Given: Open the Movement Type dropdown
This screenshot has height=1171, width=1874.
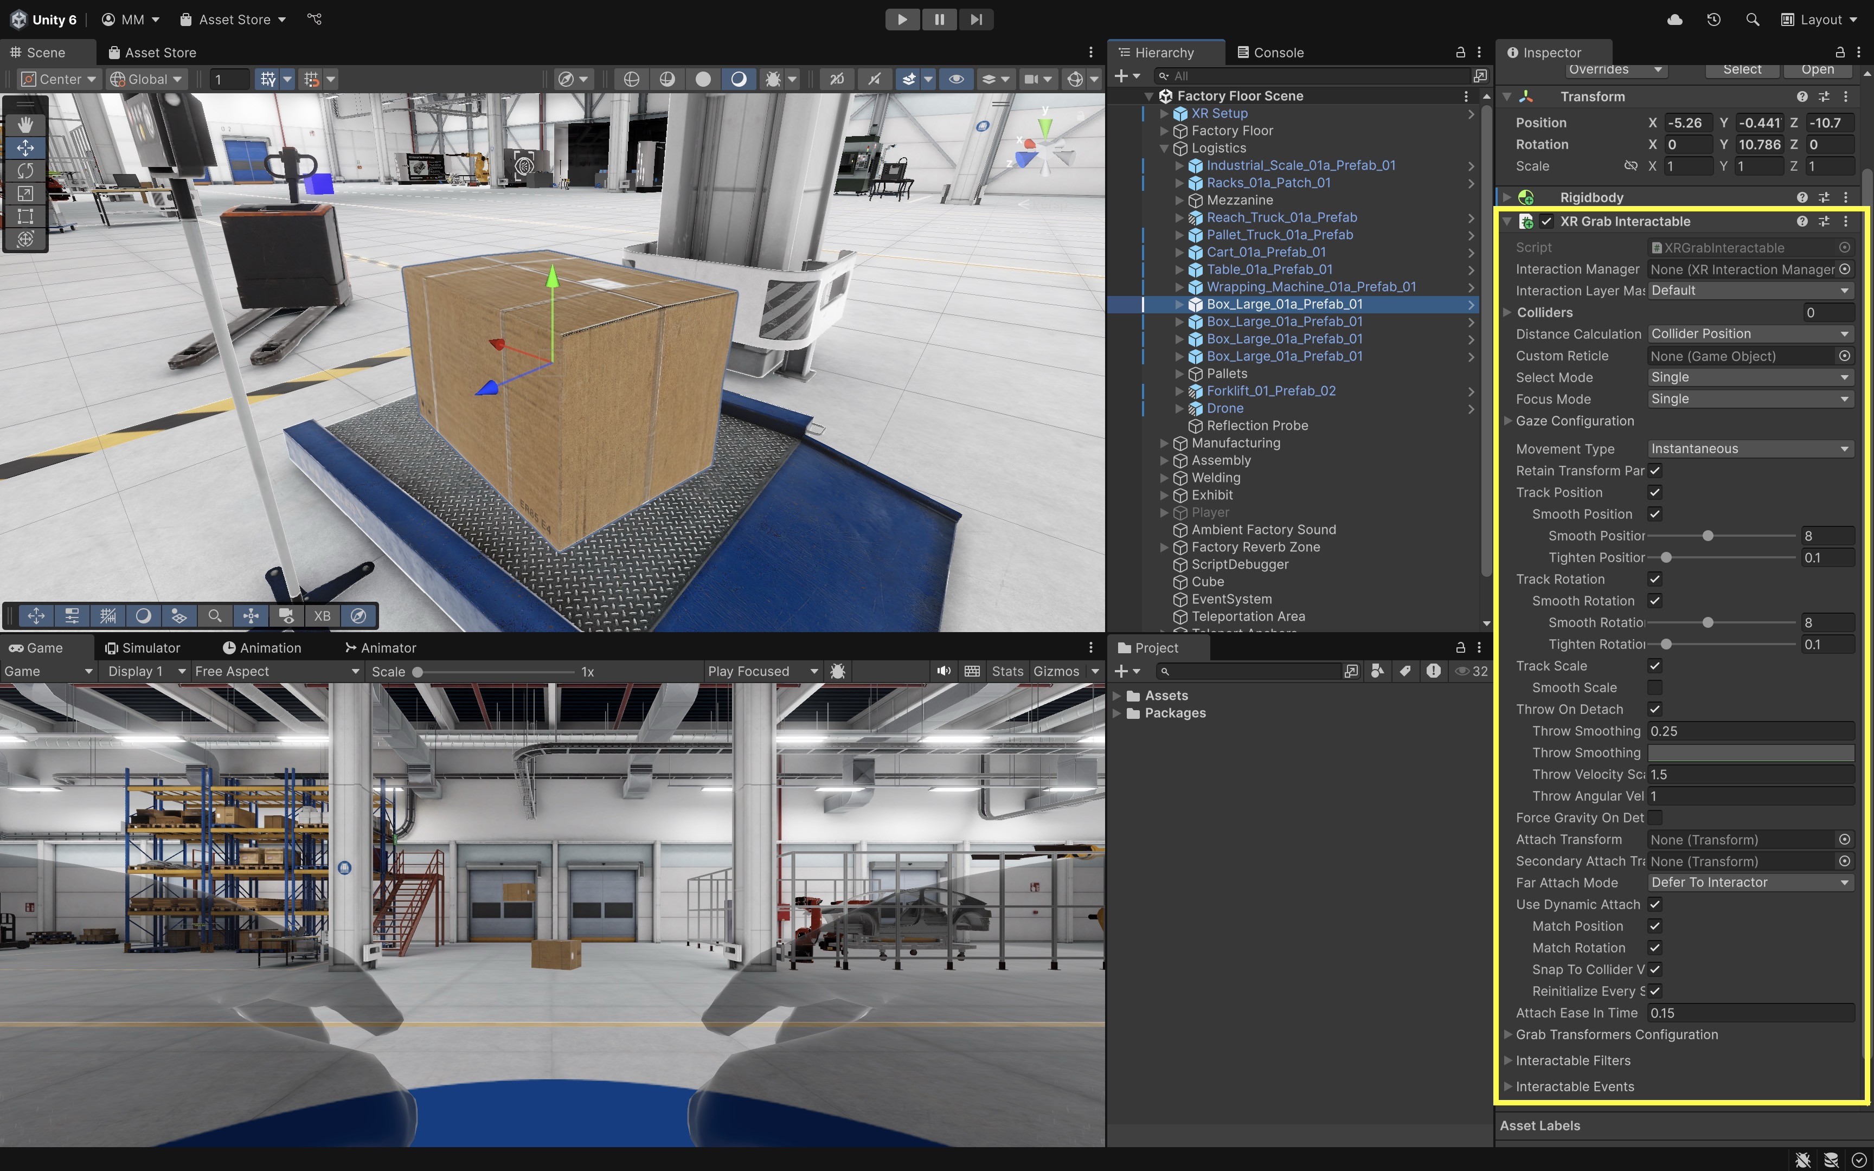Looking at the screenshot, I should point(1749,449).
